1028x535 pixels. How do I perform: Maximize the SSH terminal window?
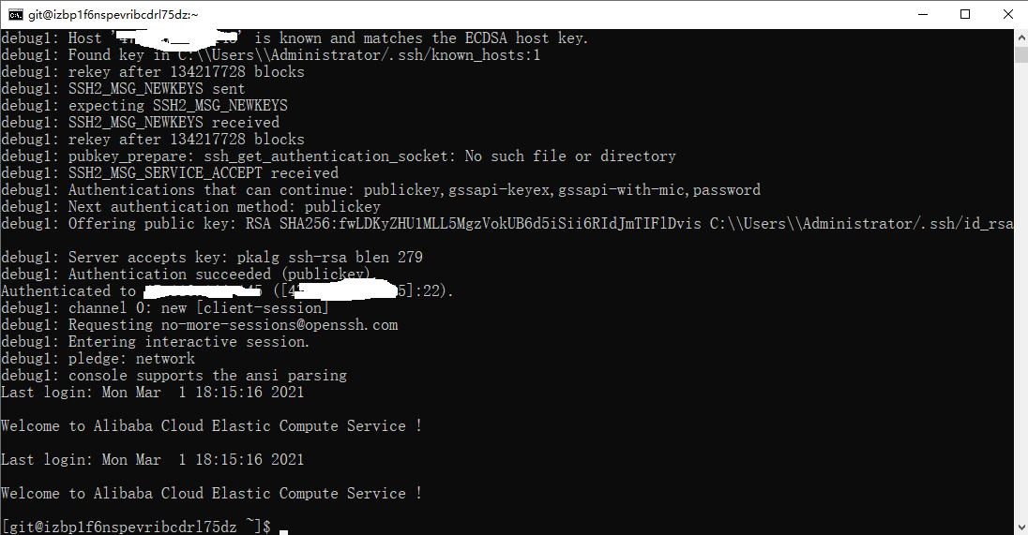[965, 14]
